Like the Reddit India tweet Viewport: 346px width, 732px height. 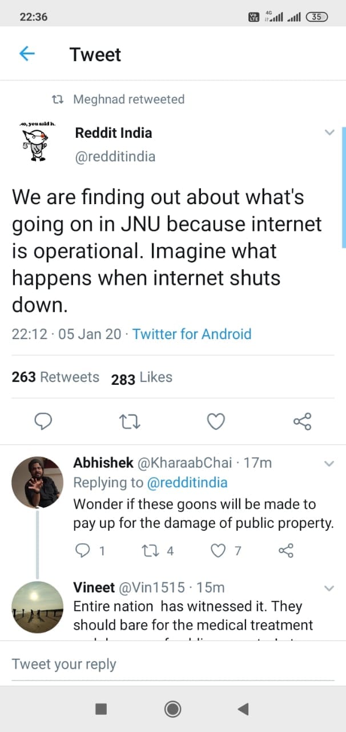pos(215,422)
